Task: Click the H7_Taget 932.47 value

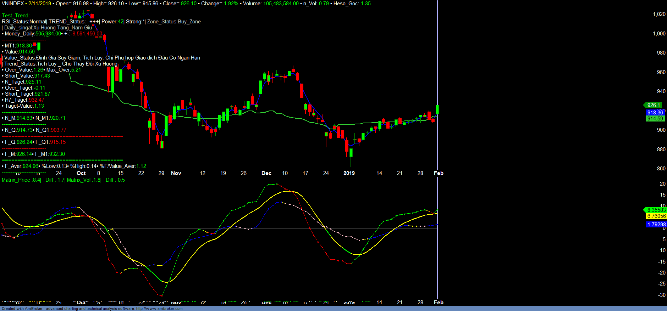Action: [x=37, y=100]
